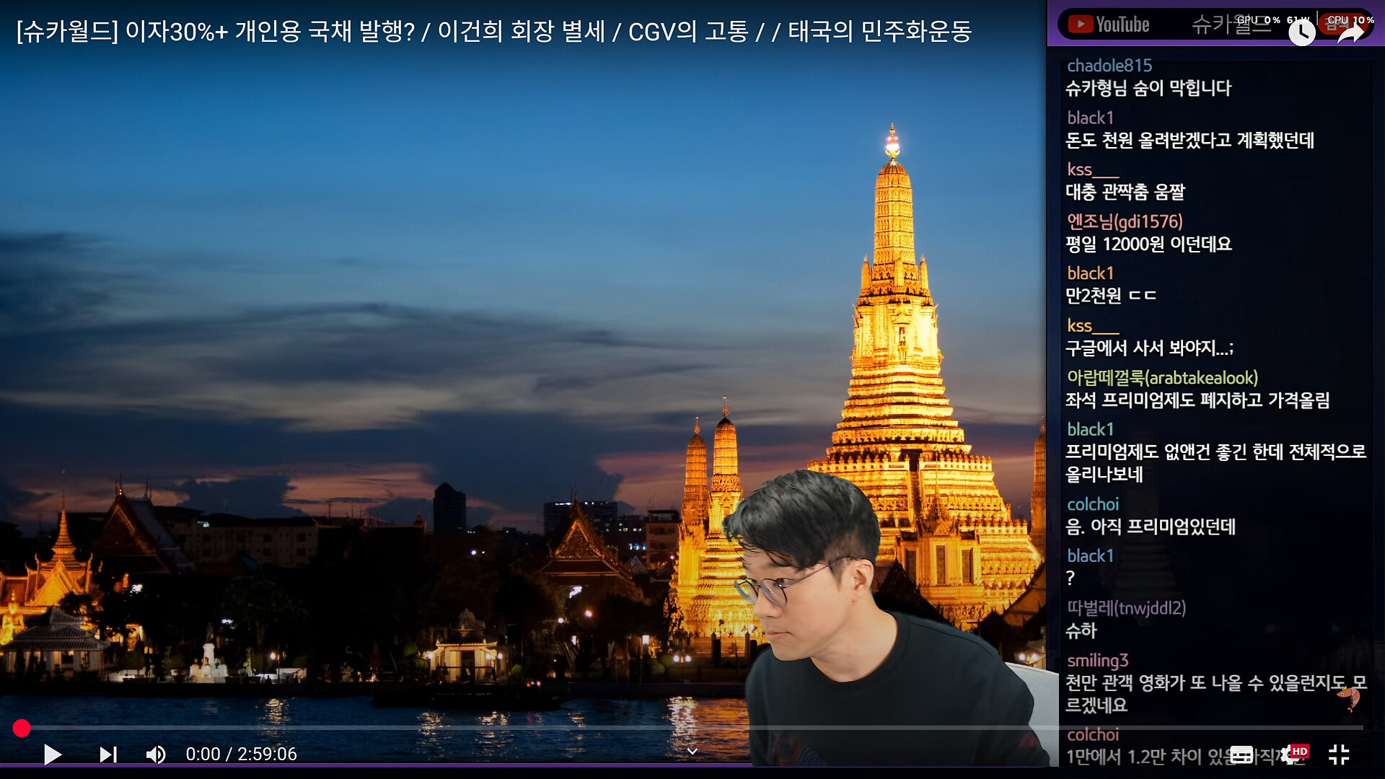
Task: Click the YouTube logo in overlay
Action: [x=1109, y=25]
